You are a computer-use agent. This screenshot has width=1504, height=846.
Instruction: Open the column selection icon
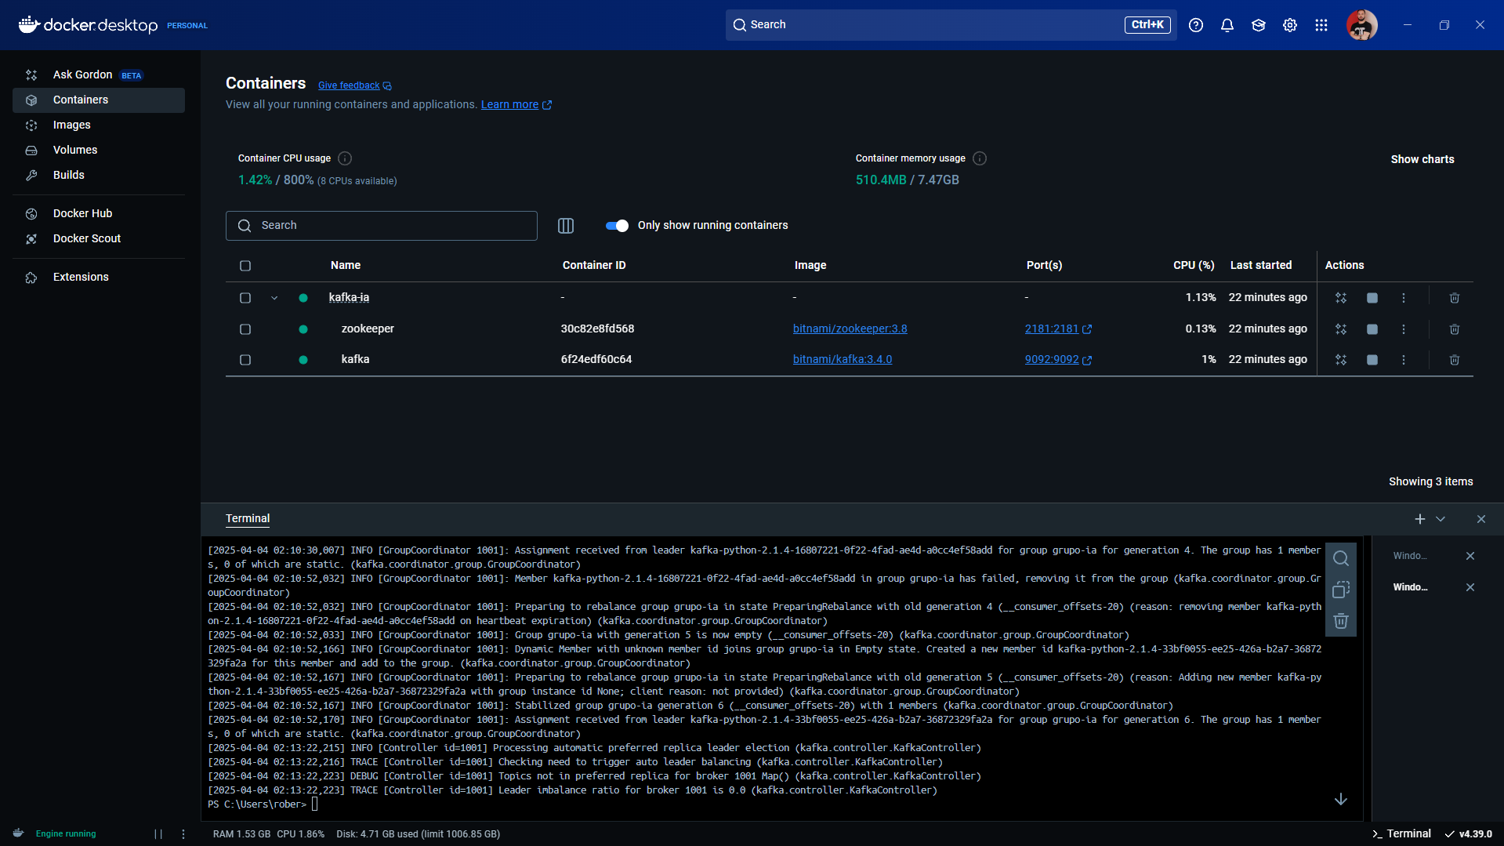566,226
